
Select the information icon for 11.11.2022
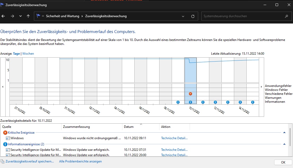[x=203, y=102]
